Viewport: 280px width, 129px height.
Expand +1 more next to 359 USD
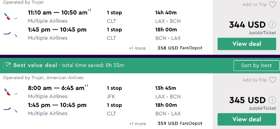pos(137,124)
